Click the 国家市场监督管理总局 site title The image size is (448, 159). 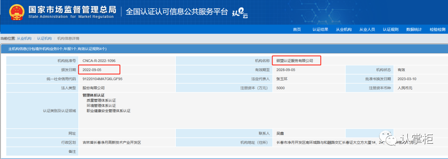click(72, 9)
